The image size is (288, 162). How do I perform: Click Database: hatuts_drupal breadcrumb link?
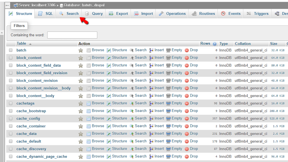pos(84,5)
